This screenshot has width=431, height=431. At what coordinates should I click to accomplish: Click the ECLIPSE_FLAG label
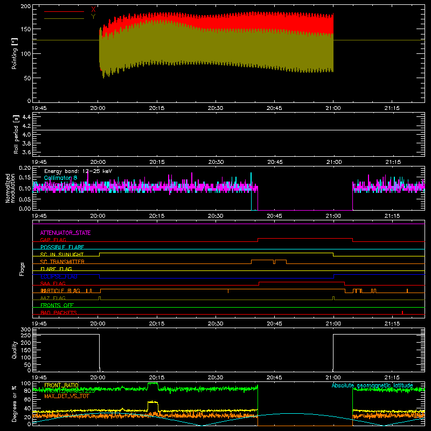pos(59,276)
